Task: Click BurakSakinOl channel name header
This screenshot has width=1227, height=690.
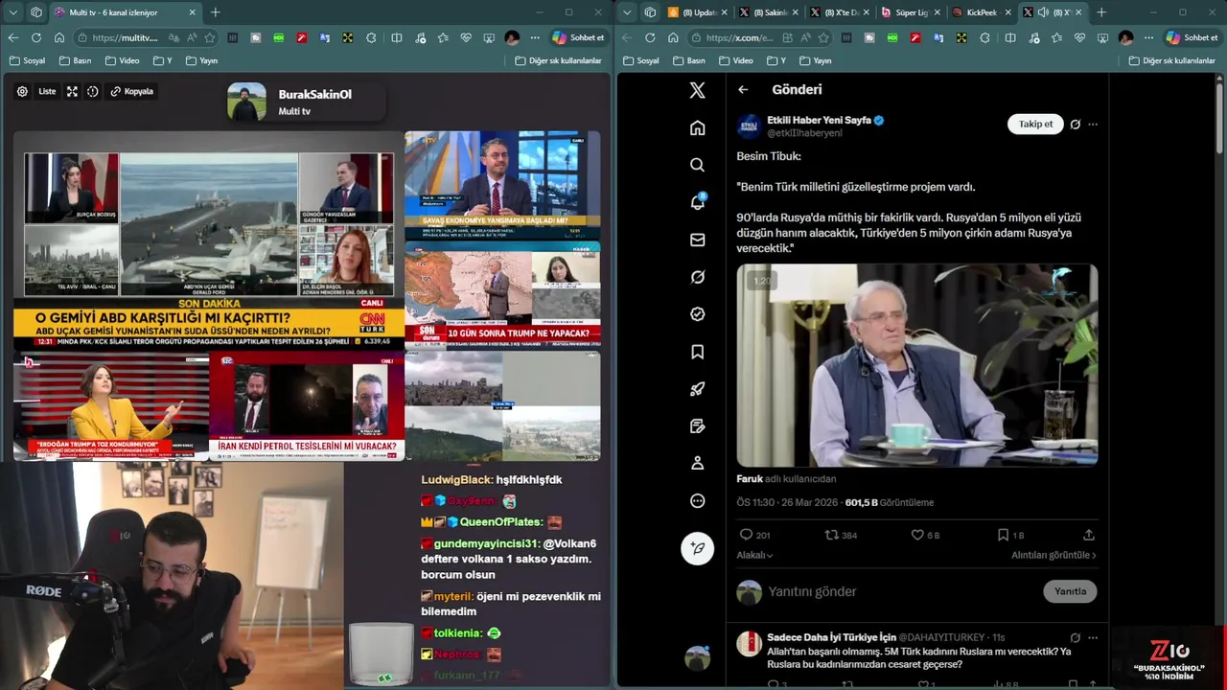Action: [x=314, y=95]
